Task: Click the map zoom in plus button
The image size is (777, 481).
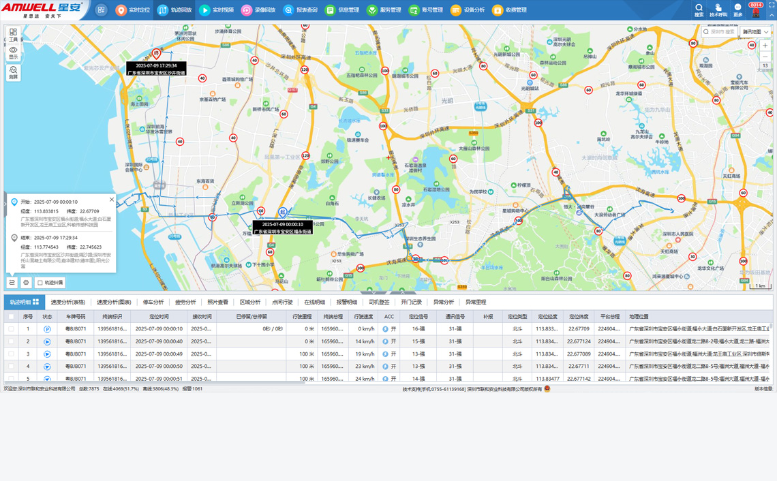Action: [x=765, y=46]
